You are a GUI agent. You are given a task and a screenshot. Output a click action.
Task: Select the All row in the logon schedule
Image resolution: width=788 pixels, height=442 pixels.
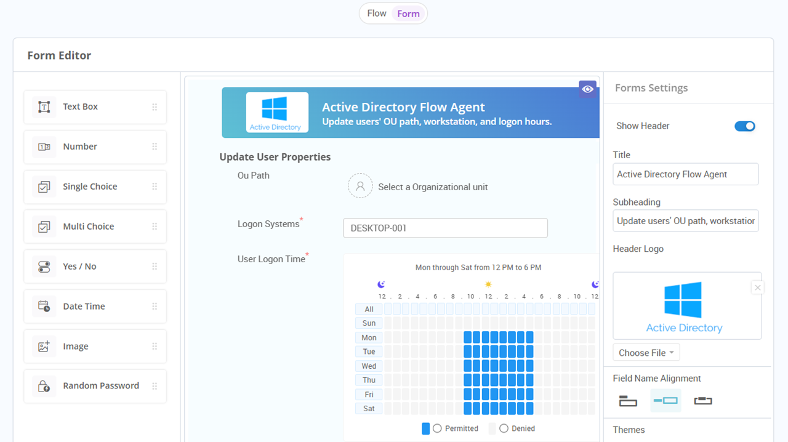tap(368, 308)
